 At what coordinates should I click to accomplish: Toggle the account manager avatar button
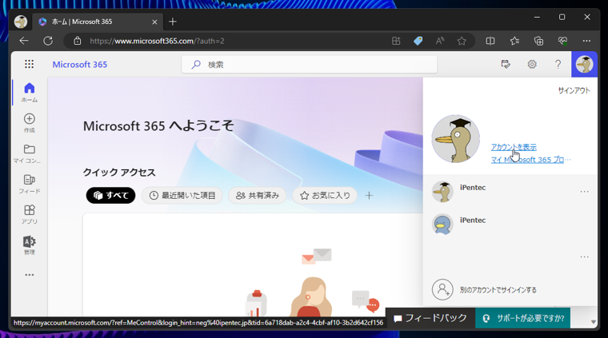pos(584,64)
